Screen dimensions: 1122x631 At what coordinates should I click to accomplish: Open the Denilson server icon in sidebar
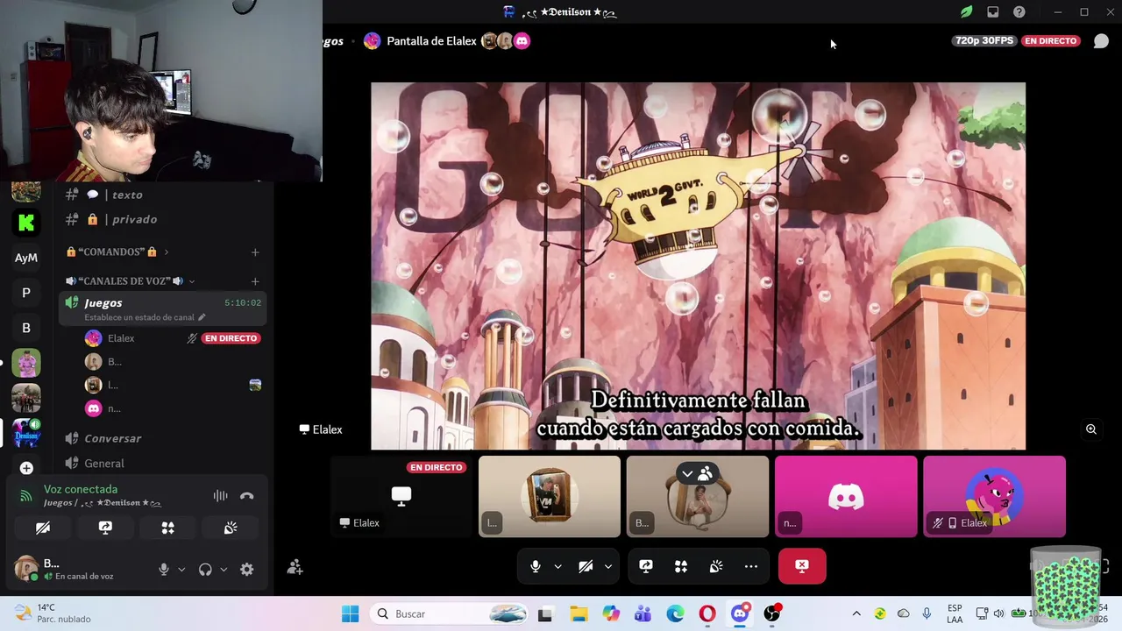coord(26,433)
